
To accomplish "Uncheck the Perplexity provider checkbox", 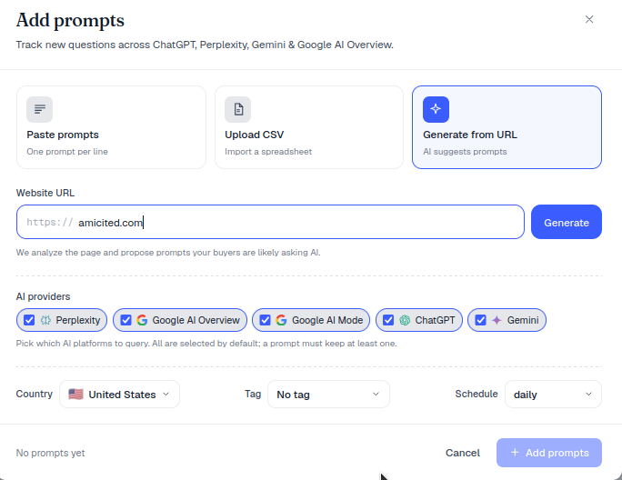I will pyautogui.click(x=29, y=320).
